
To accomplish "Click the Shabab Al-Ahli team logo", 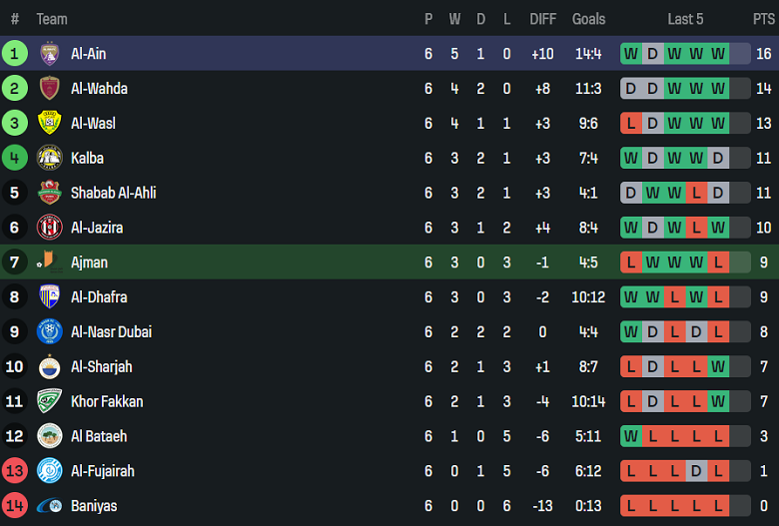I will pos(49,193).
